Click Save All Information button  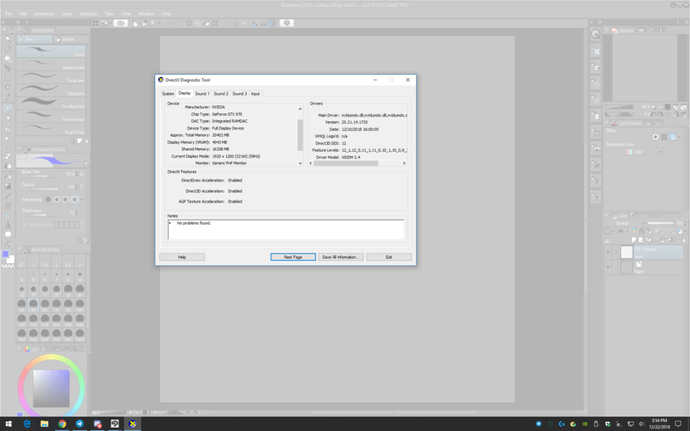click(x=341, y=257)
